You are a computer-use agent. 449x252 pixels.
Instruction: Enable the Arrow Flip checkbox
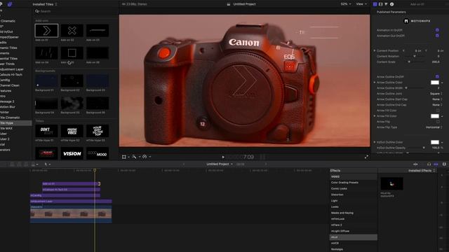pos(438,122)
